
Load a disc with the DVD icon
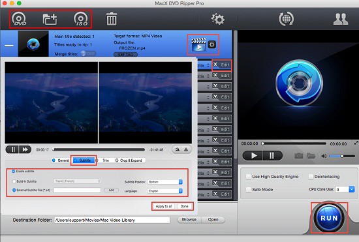[19, 19]
